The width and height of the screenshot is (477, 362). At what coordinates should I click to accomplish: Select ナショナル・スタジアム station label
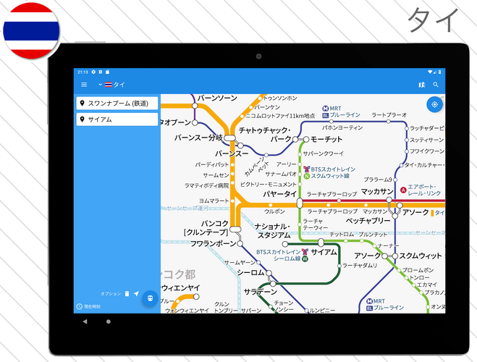(273, 230)
